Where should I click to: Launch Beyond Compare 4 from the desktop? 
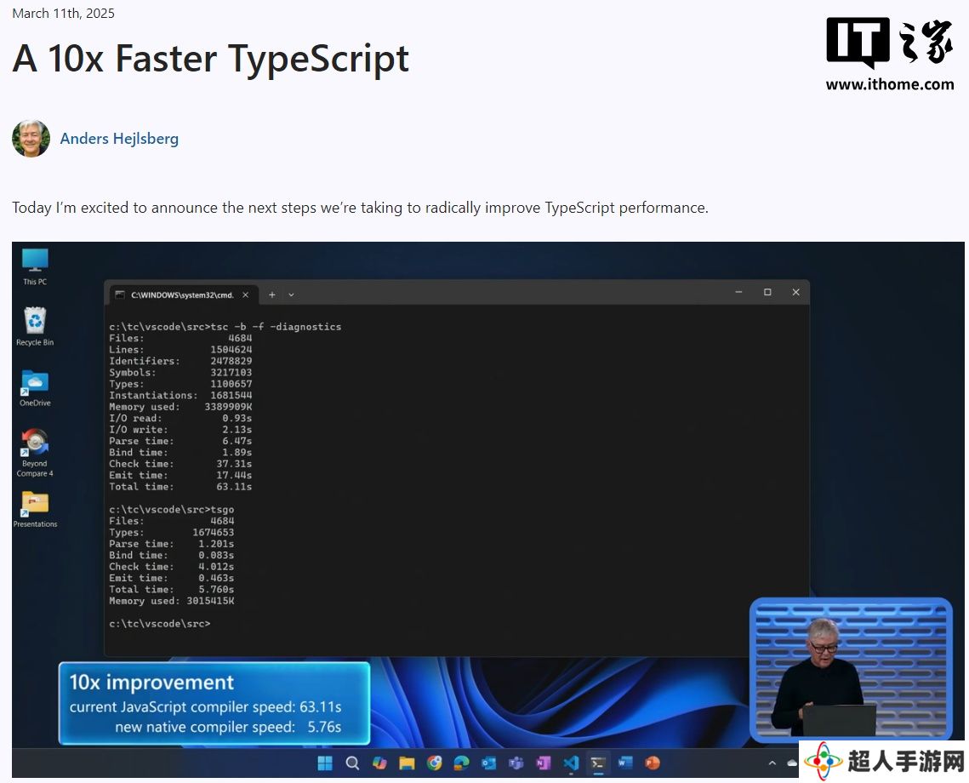(35, 453)
